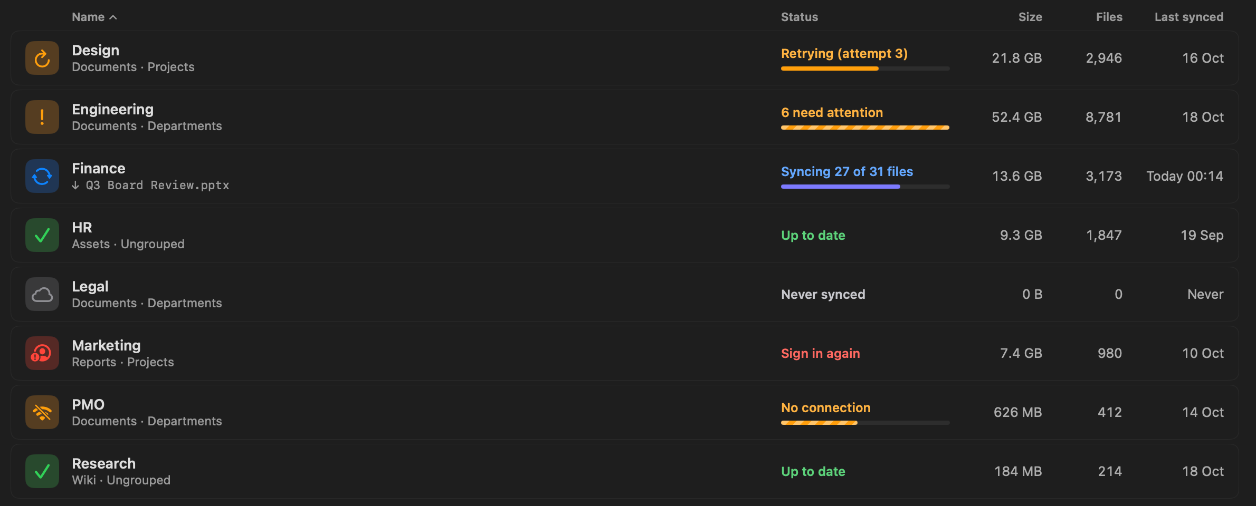Sort by the Files column header
1256x506 pixels.
tap(1109, 17)
